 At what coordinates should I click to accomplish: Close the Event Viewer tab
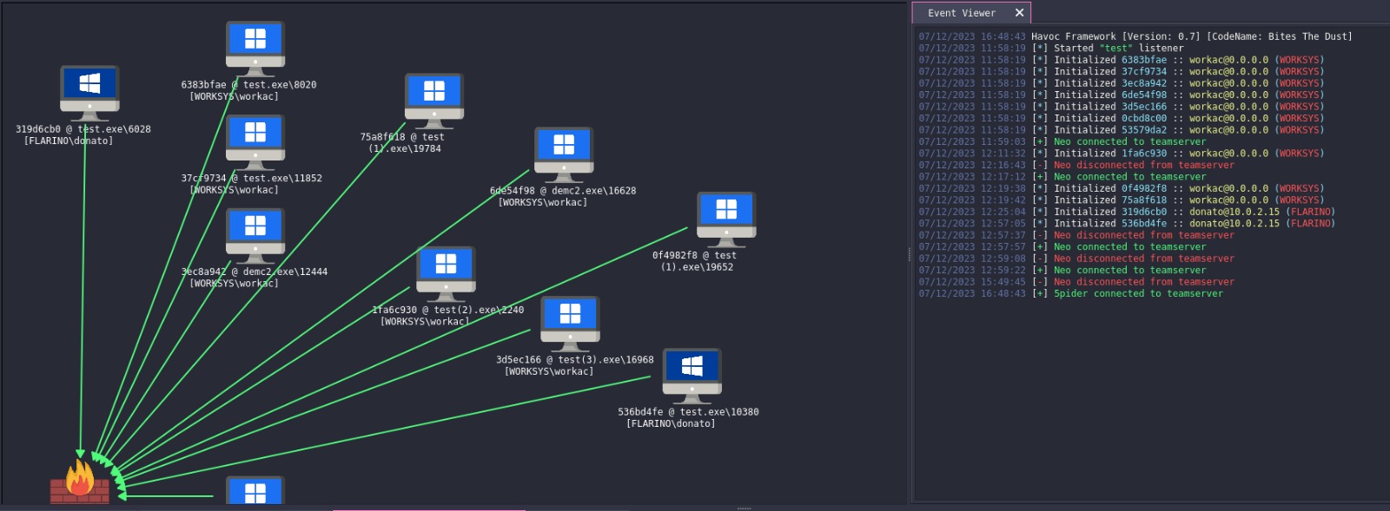[1020, 13]
